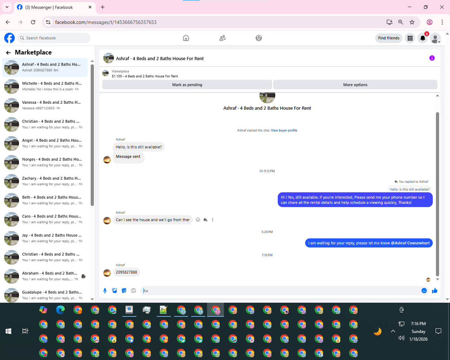Open Jay's conversation in the list
Viewport: 450px width, 360px height.
click(45, 238)
